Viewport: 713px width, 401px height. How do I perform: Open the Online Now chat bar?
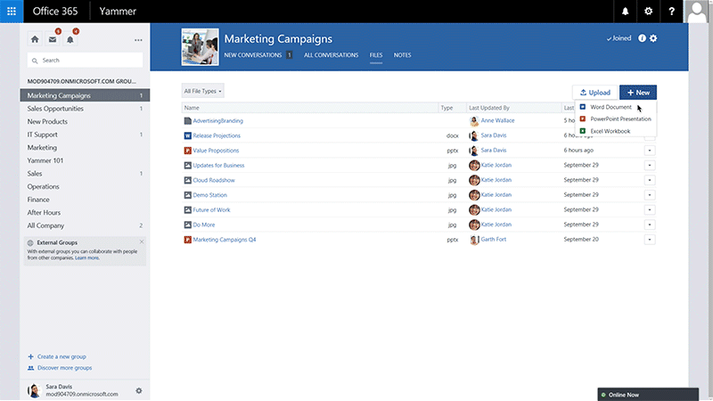pos(648,394)
